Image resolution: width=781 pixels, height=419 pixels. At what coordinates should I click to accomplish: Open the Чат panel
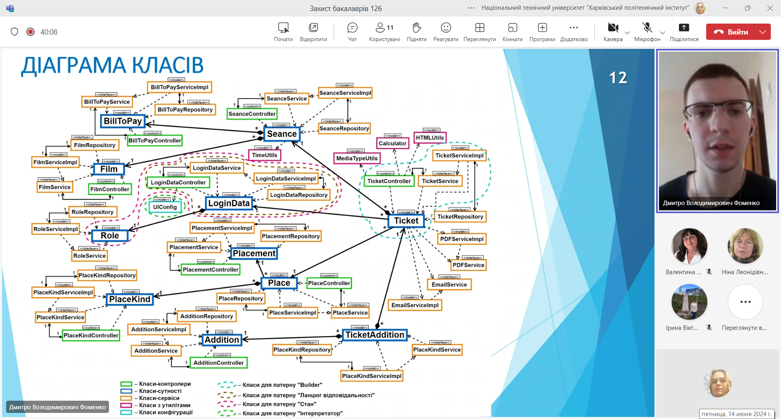[352, 32]
